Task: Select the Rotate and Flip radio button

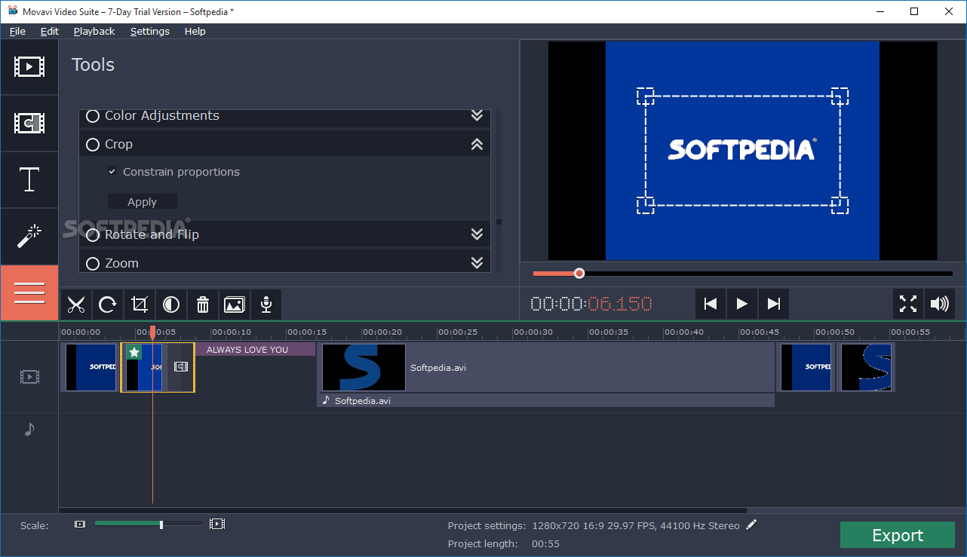Action: 93,235
